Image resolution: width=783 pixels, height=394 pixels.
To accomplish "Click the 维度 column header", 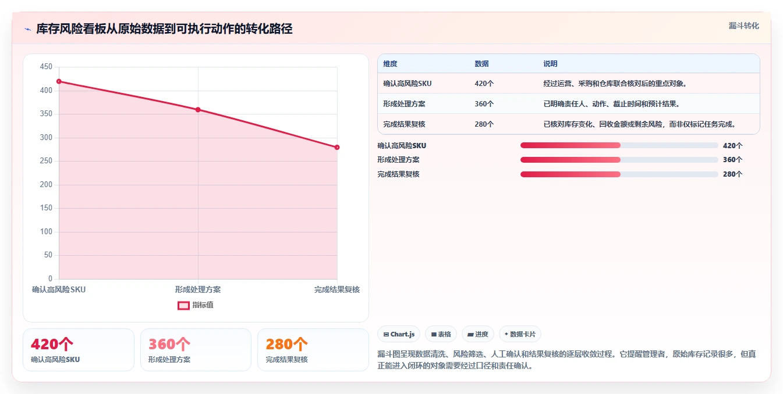I will [390, 64].
